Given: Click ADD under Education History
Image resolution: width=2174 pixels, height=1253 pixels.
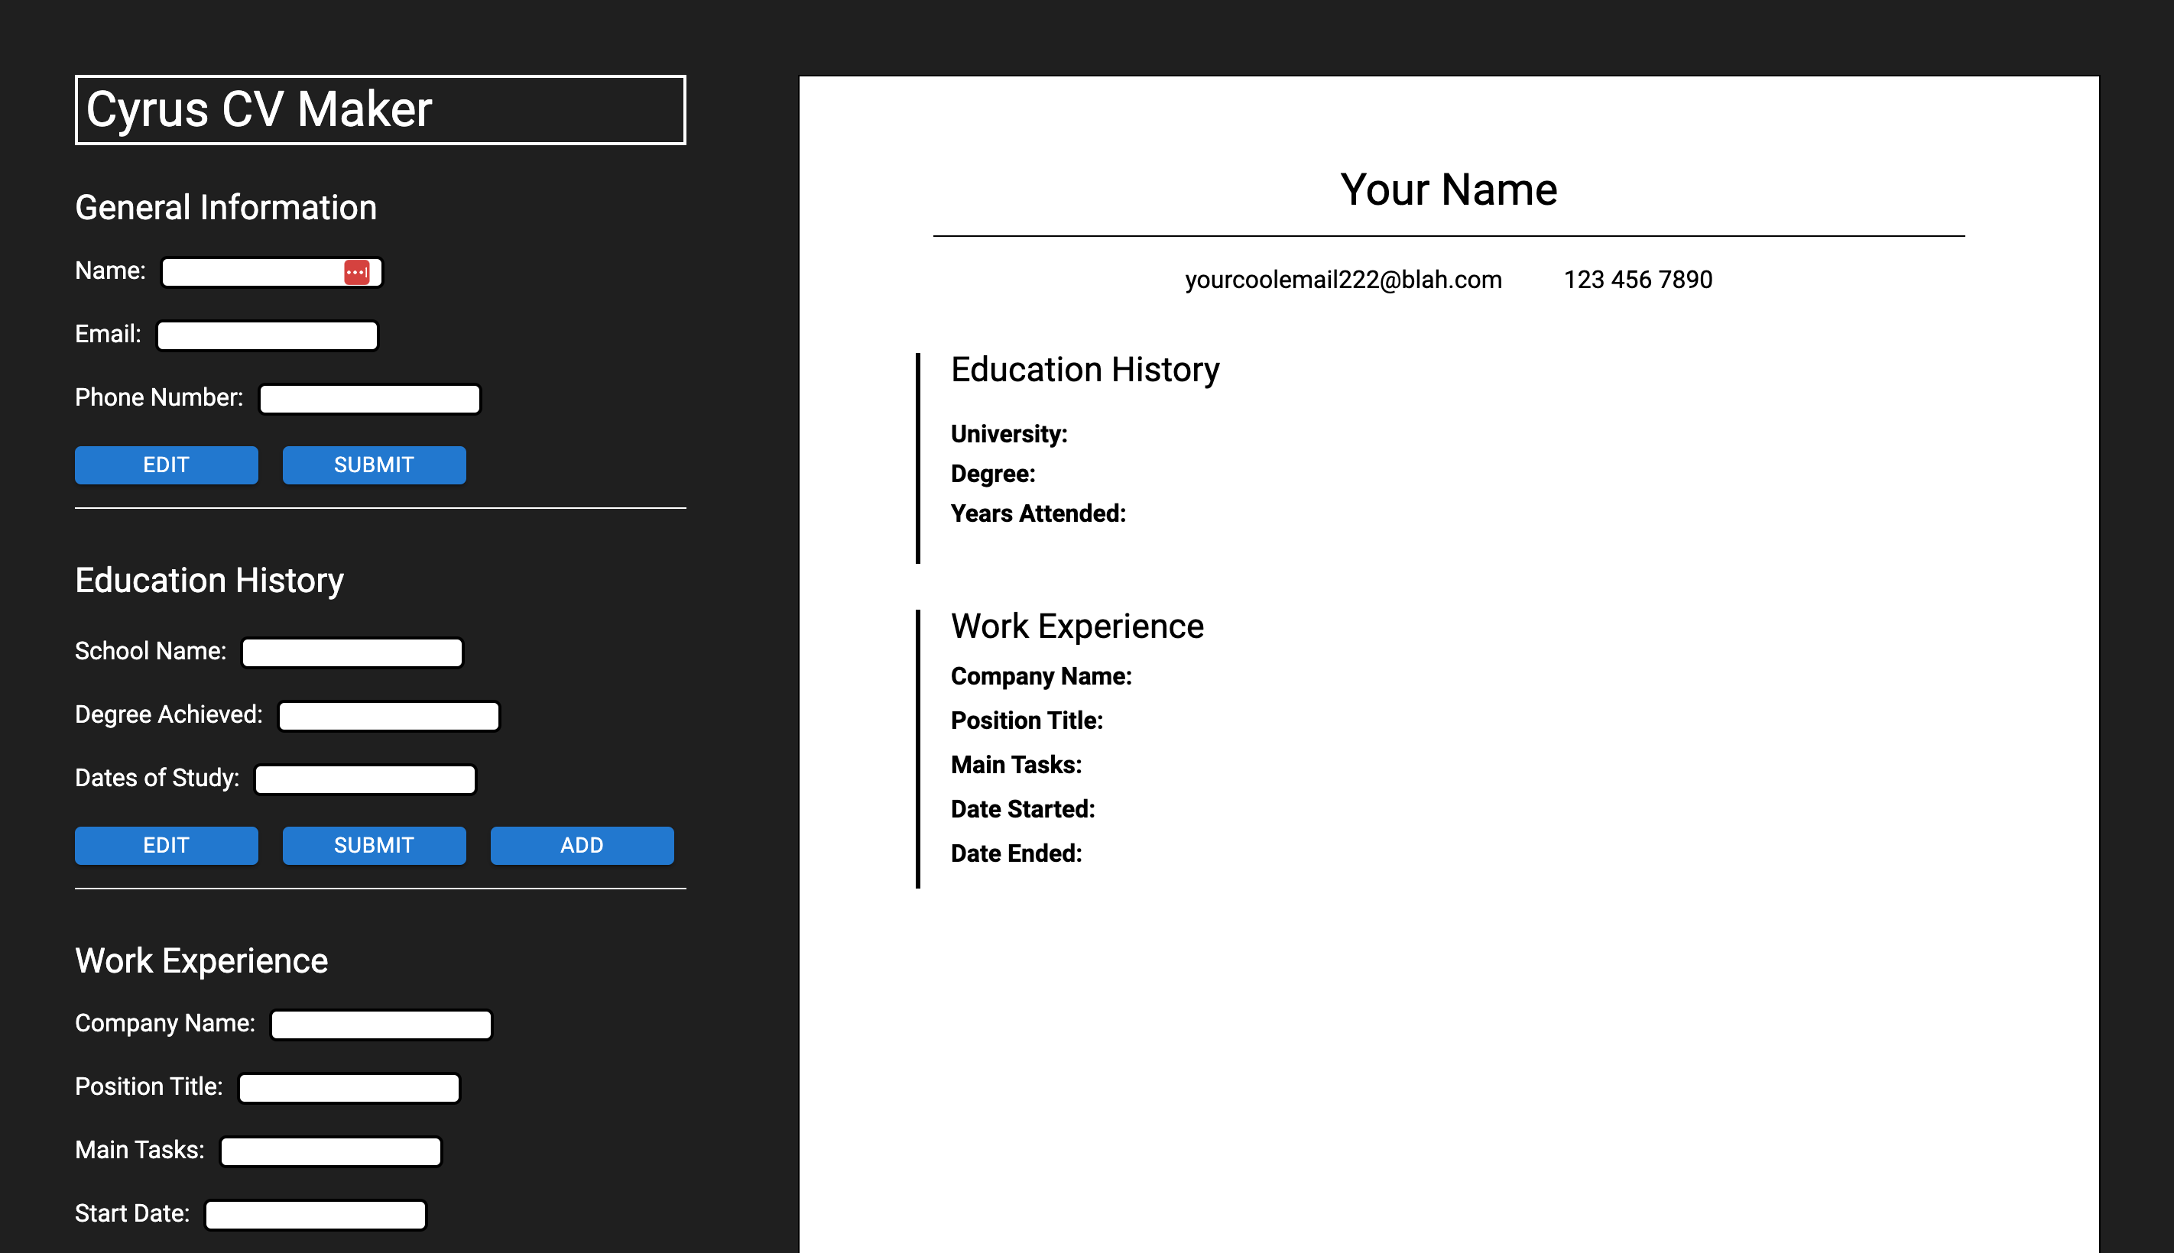Looking at the screenshot, I should 582,845.
